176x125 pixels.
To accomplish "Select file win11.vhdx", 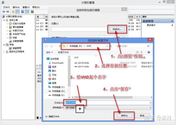I will tap(83, 67).
